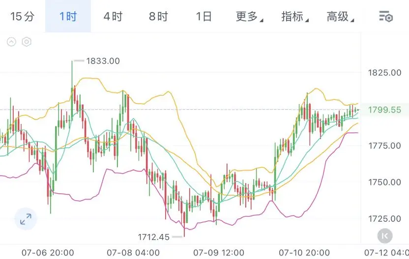Viewport: 409px width, 259px height.
Task: Click the 07-09 12:00 time axis label
Action: click(x=219, y=253)
